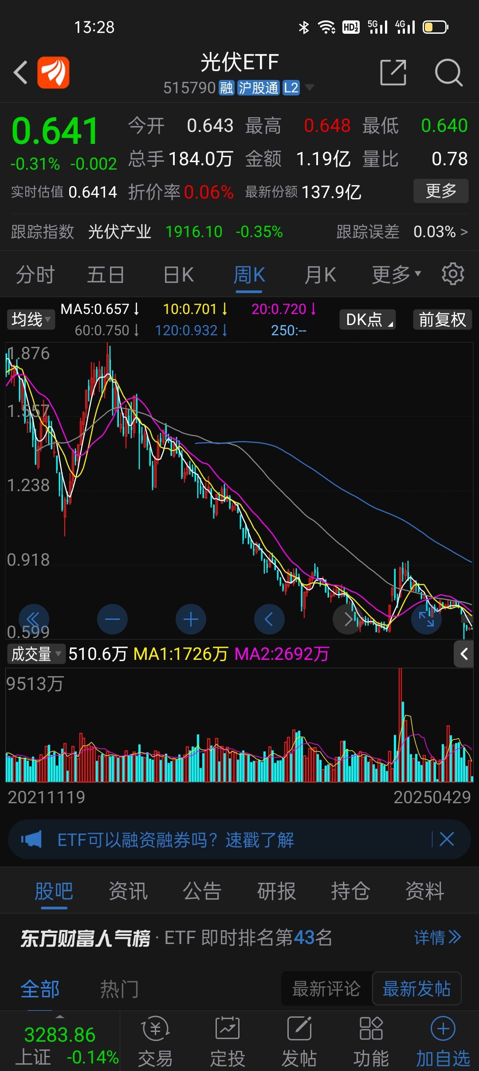
Task: Jump to earliest data with double-left arrow
Action: (x=34, y=619)
